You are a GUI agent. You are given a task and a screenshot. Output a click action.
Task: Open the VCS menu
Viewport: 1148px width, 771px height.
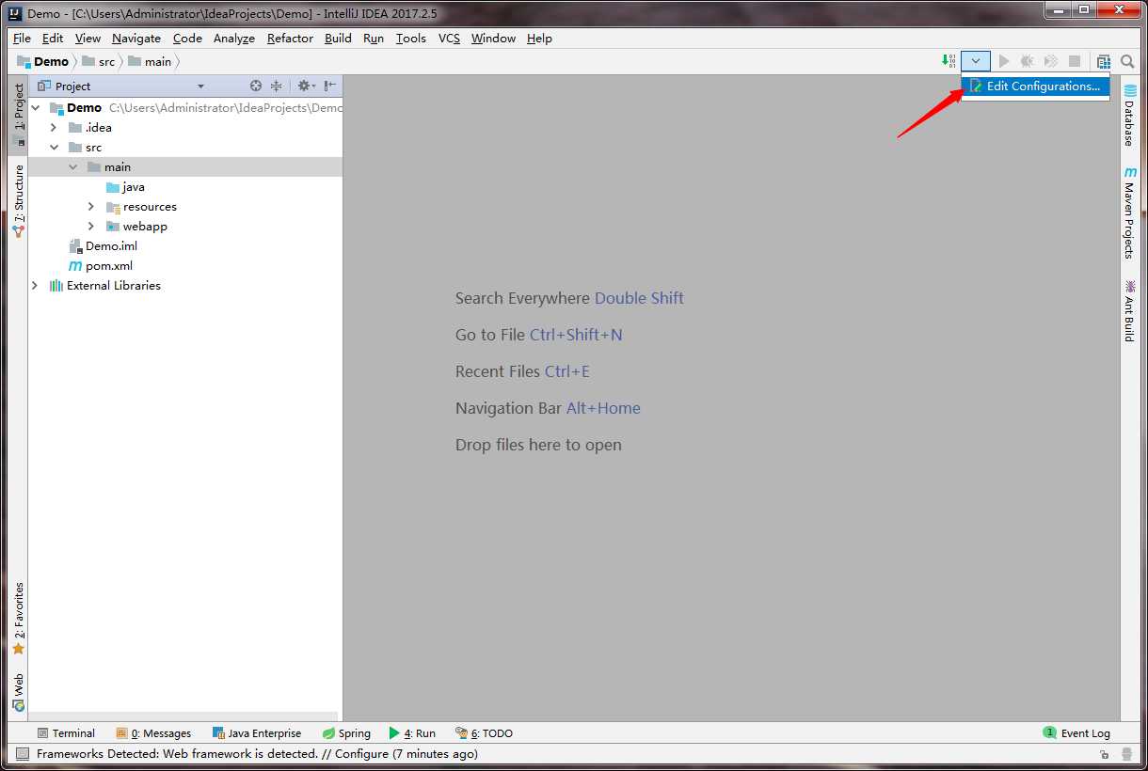point(450,38)
